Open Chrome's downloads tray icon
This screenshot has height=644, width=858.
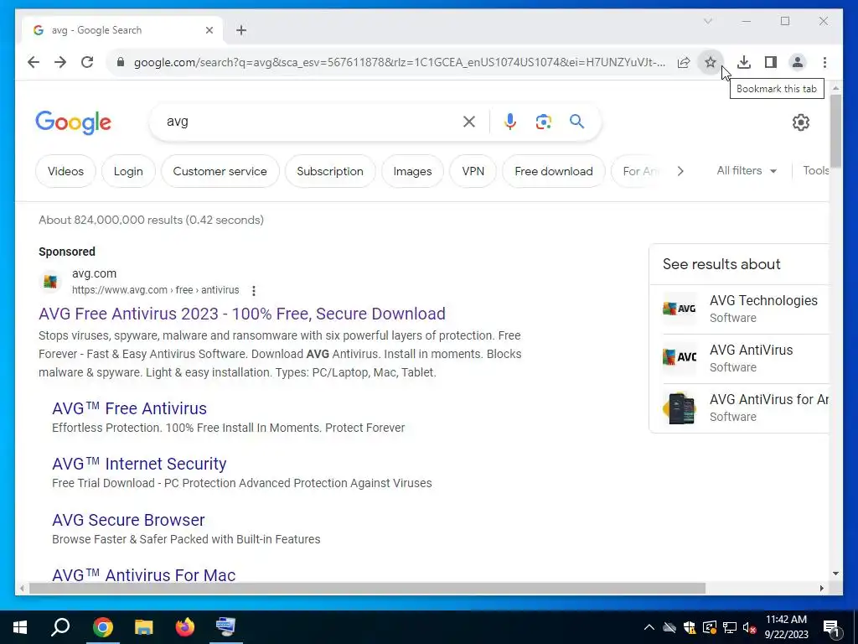click(744, 62)
